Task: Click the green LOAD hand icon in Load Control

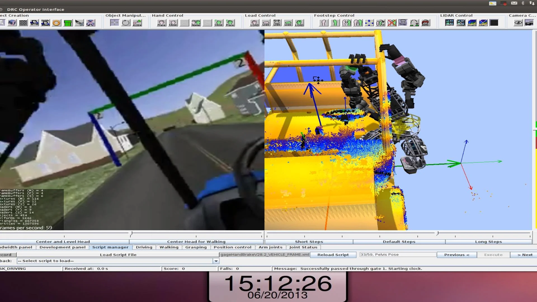Action: [x=300, y=23]
